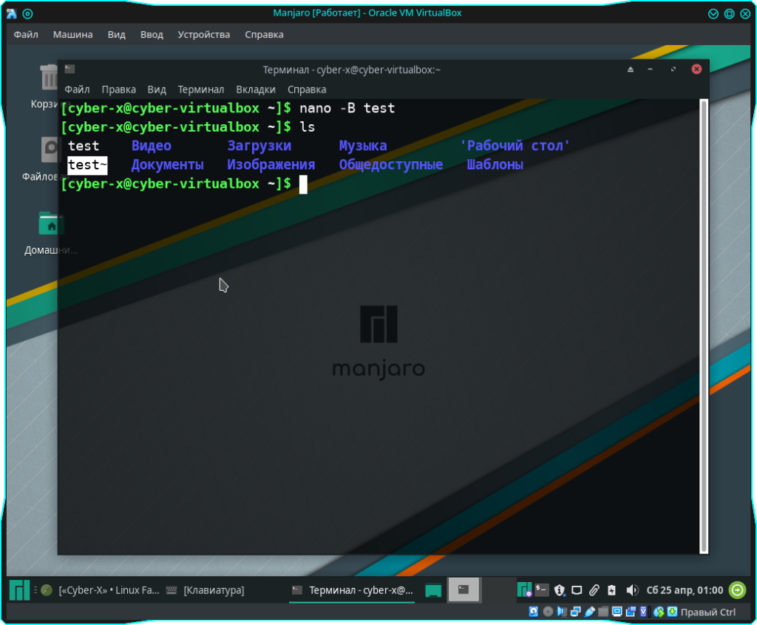
Task: Toggle the pin icon in VirtualBox title bar
Action: coord(27,13)
